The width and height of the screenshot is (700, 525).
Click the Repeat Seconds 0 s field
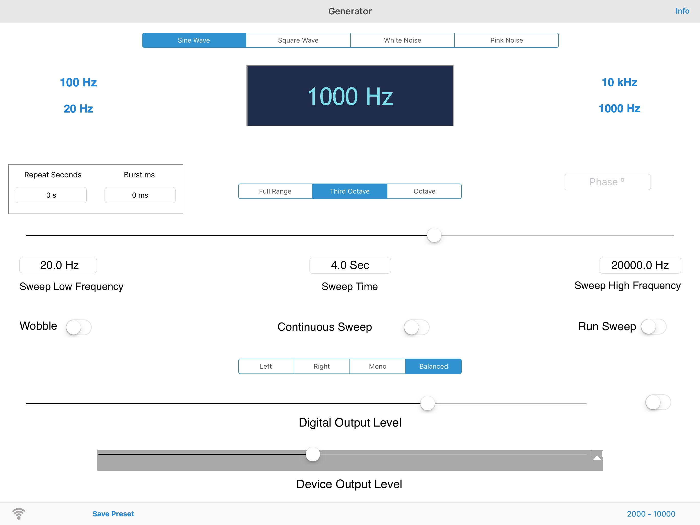[51, 195]
